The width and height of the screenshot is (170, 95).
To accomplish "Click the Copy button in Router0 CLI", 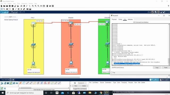I will pyautogui.click(x=157, y=68).
